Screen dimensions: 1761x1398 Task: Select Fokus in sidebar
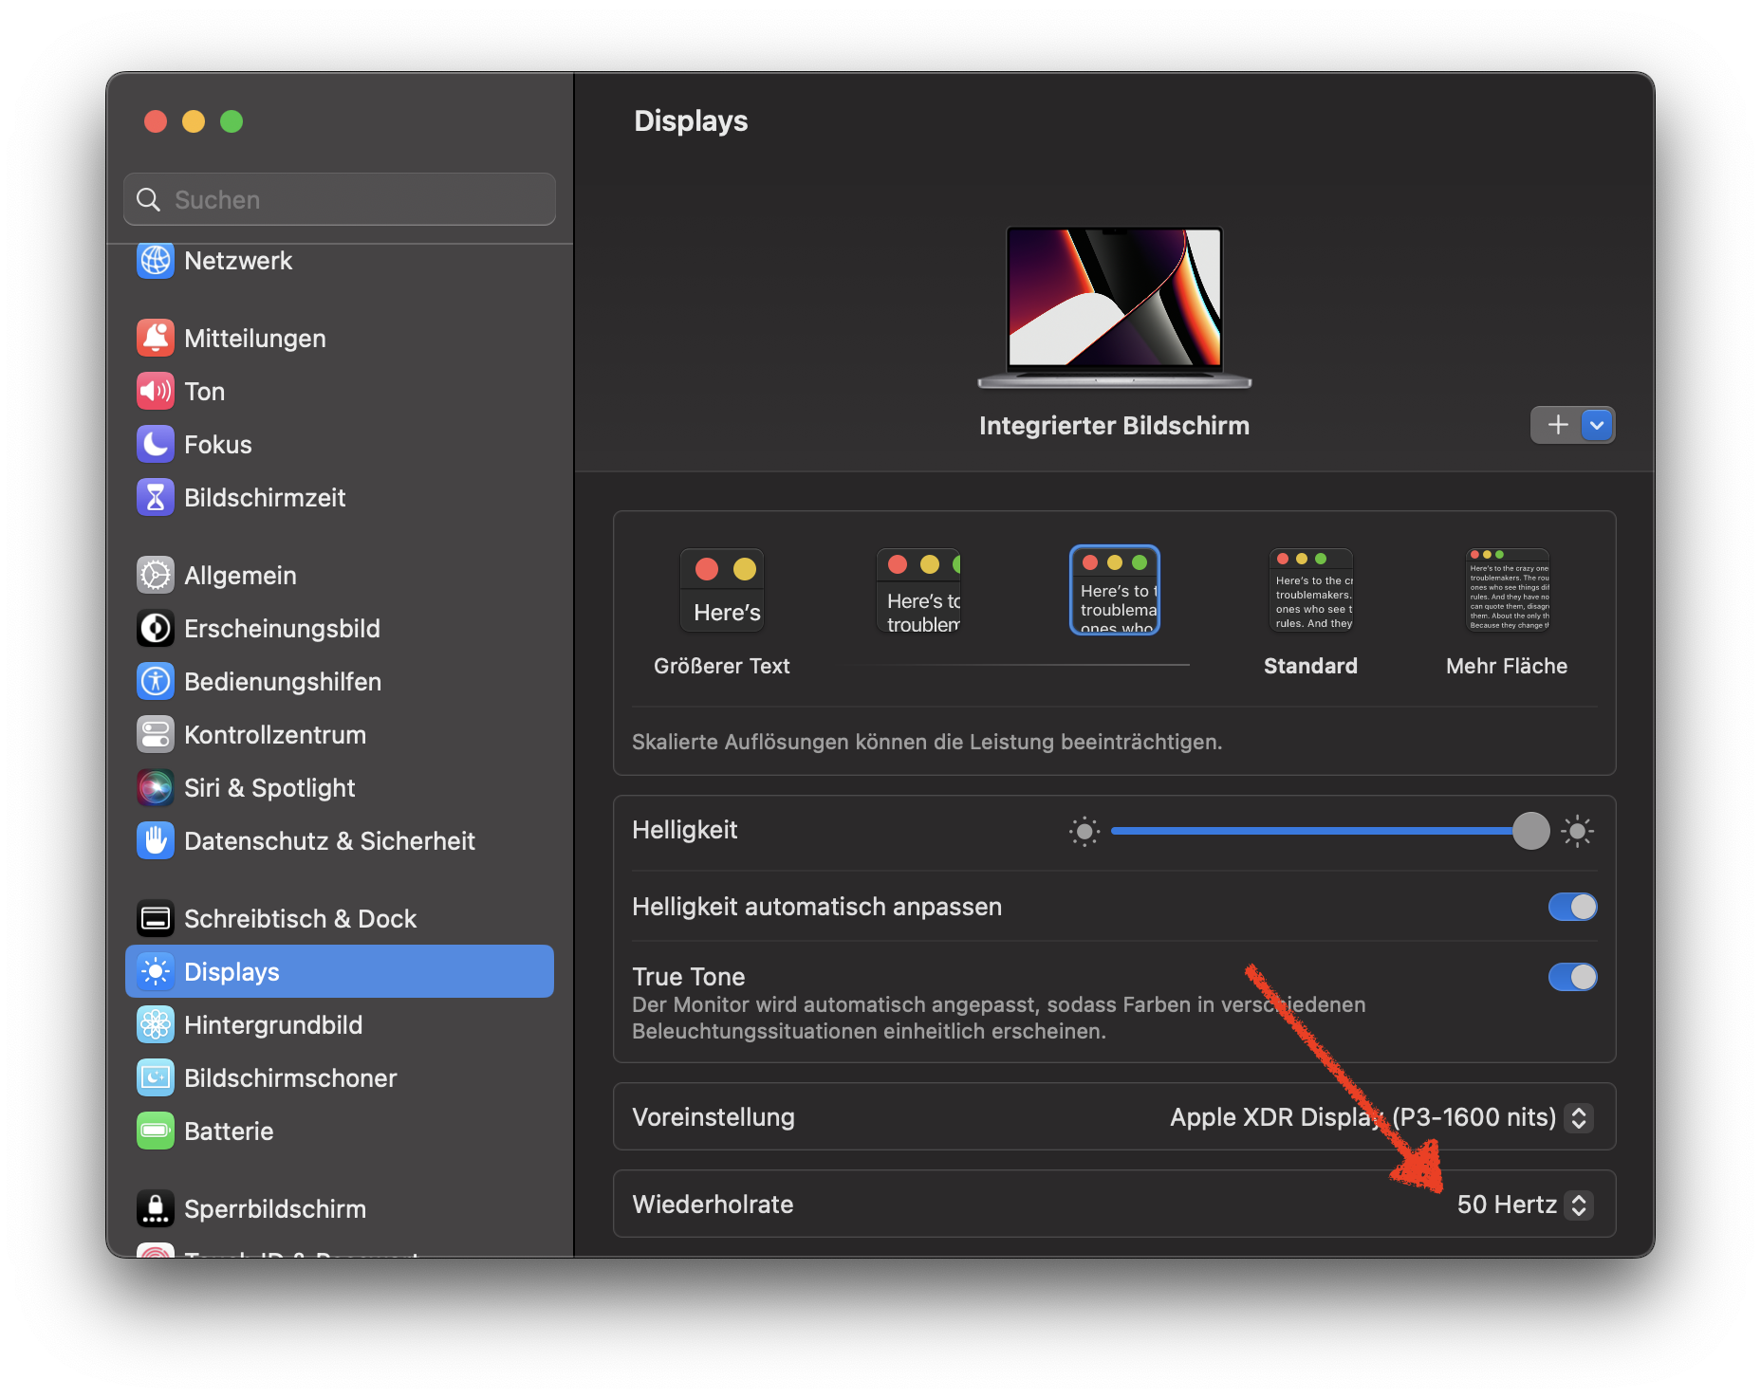(x=340, y=444)
